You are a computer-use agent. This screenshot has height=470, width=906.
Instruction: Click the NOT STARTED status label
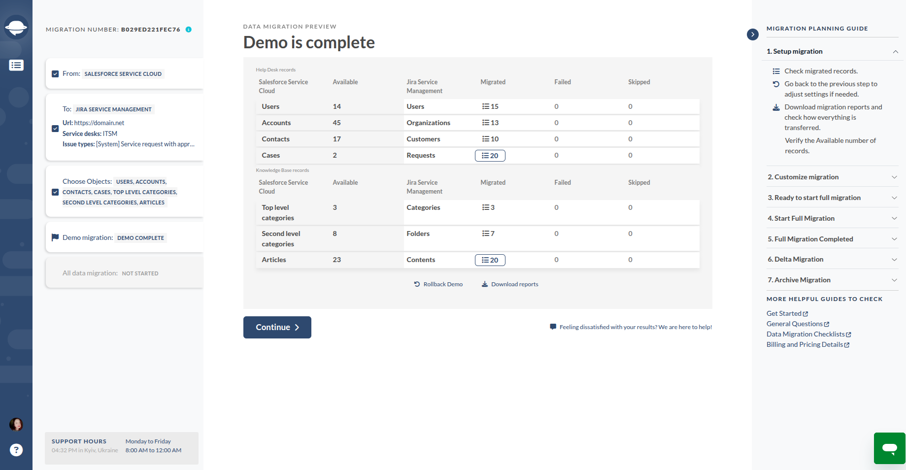(140, 273)
